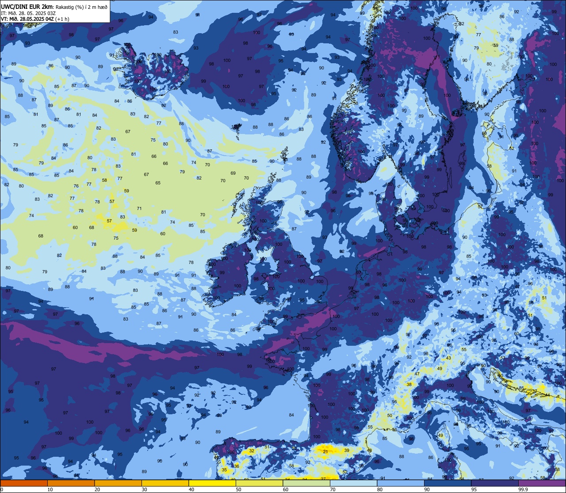Click the pale blue 70–80 legend swatch

pyautogui.click(x=353, y=483)
